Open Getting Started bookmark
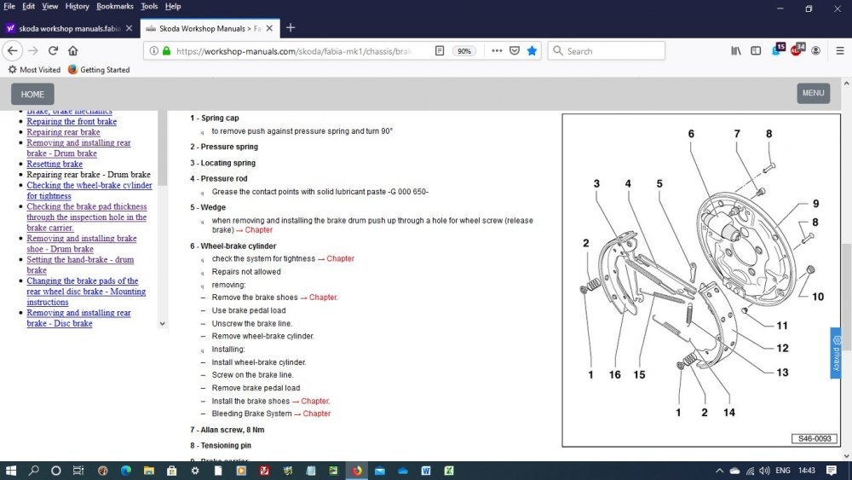Screen dimensions: 852x480 tap(99, 70)
